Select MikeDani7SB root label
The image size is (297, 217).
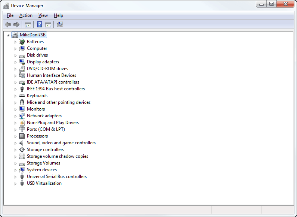33,35
